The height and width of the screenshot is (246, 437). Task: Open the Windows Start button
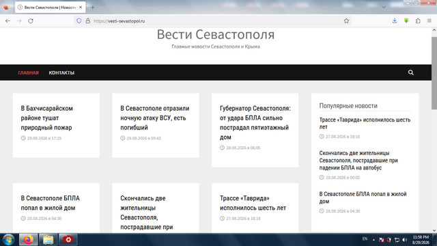[x=8, y=240]
